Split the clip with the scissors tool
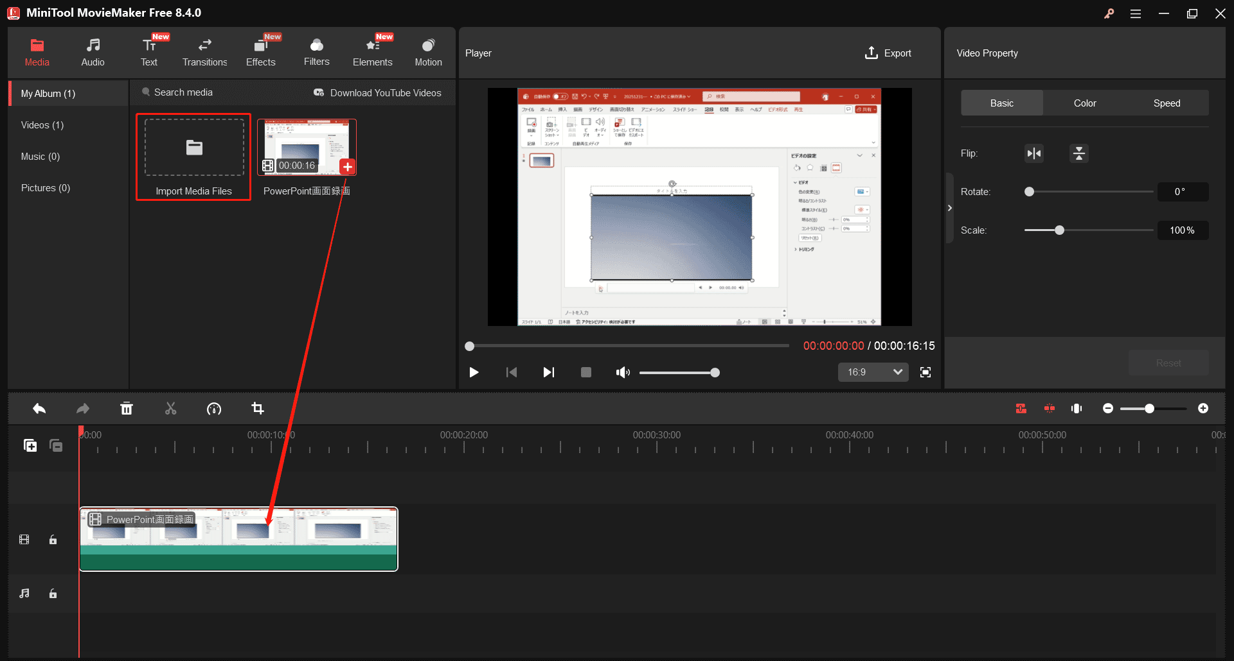Viewport: 1234px width, 661px height. click(x=170, y=408)
